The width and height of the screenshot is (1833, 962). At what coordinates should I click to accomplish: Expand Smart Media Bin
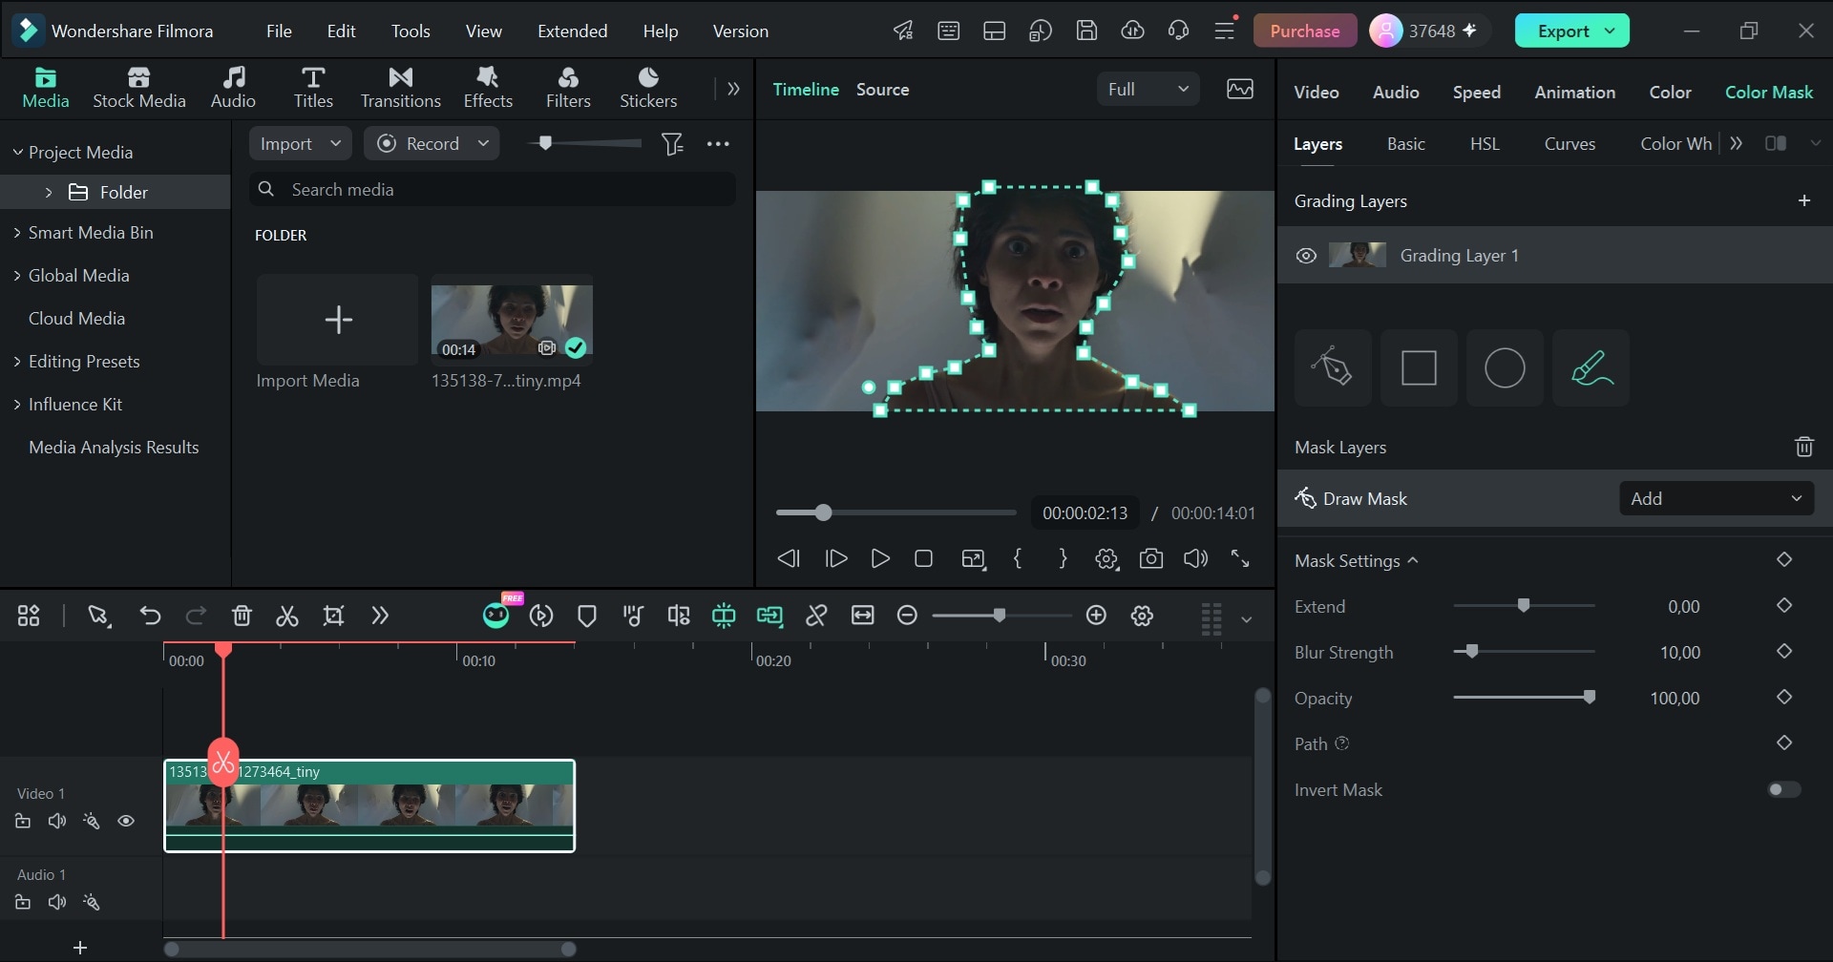pos(17,233)
